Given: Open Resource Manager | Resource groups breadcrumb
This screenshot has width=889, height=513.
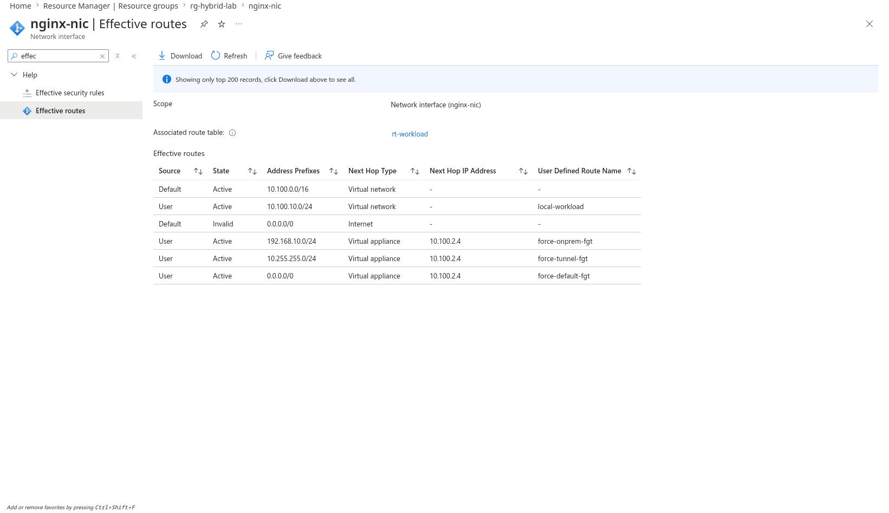Looking at the screenshot, I should [111, 6].
